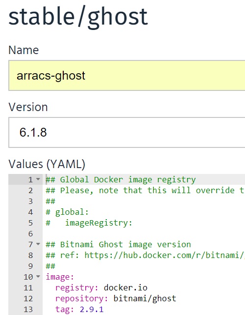The height and width of the screenshot is (315, 245).
Task: Collapse the fold arrow on line 1
Action: pyautogui.click(x=38, y=179)
